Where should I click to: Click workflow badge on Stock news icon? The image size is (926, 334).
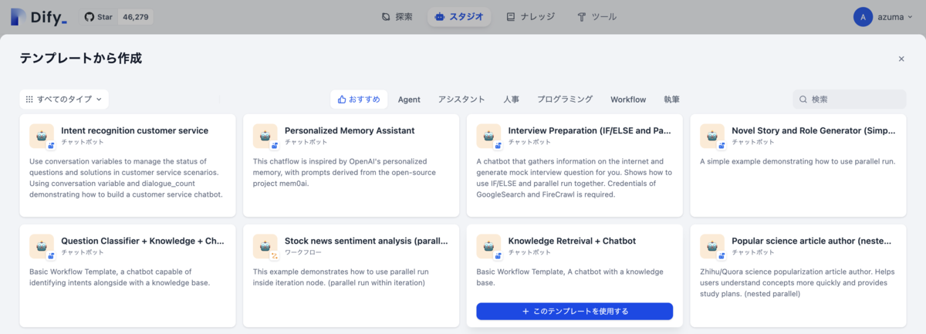point(274,255)
